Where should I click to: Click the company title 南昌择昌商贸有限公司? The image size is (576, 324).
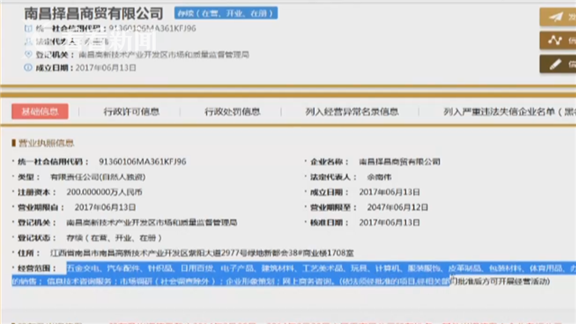pyautogui.click(x=94, y=13)
